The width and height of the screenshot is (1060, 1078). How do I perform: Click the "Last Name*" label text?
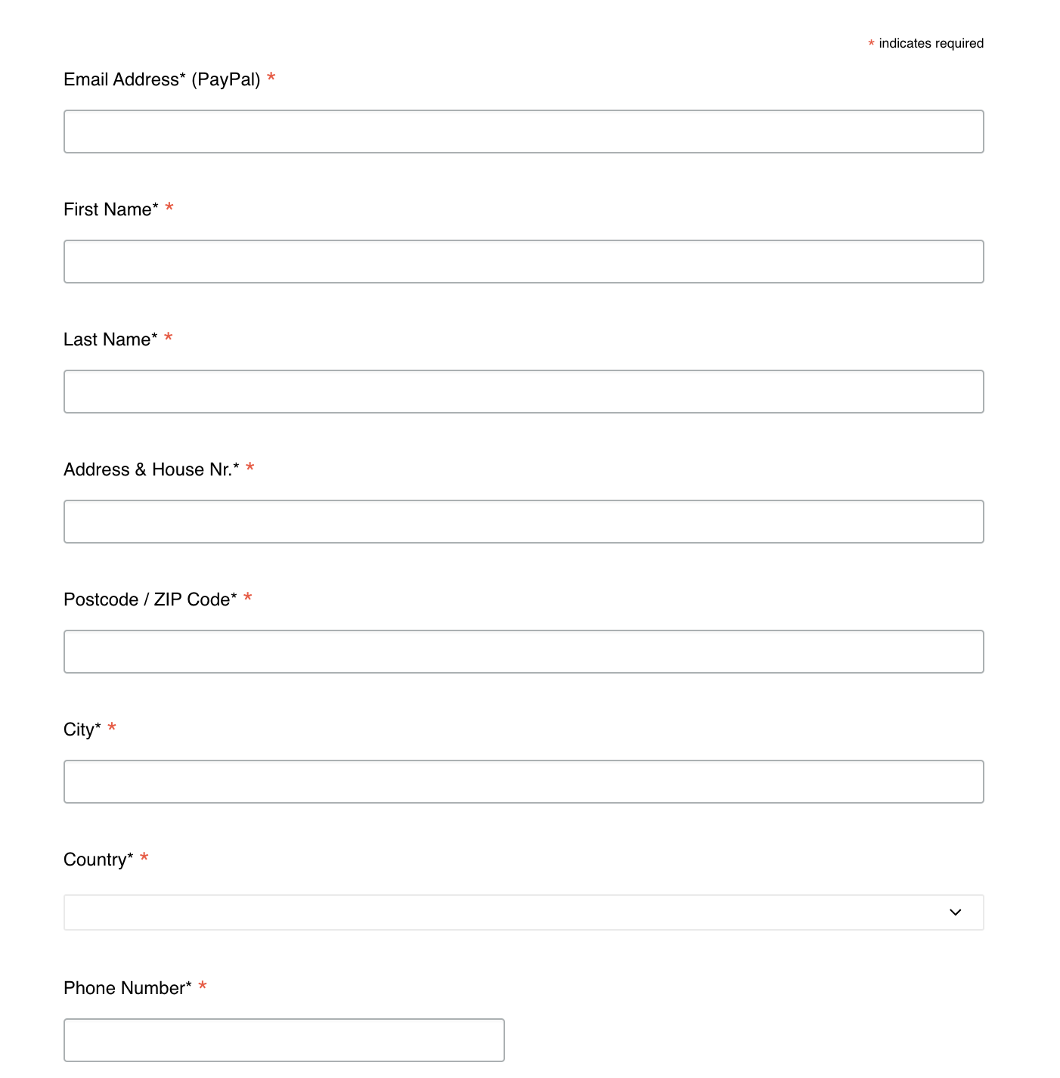tap(110, 339)
